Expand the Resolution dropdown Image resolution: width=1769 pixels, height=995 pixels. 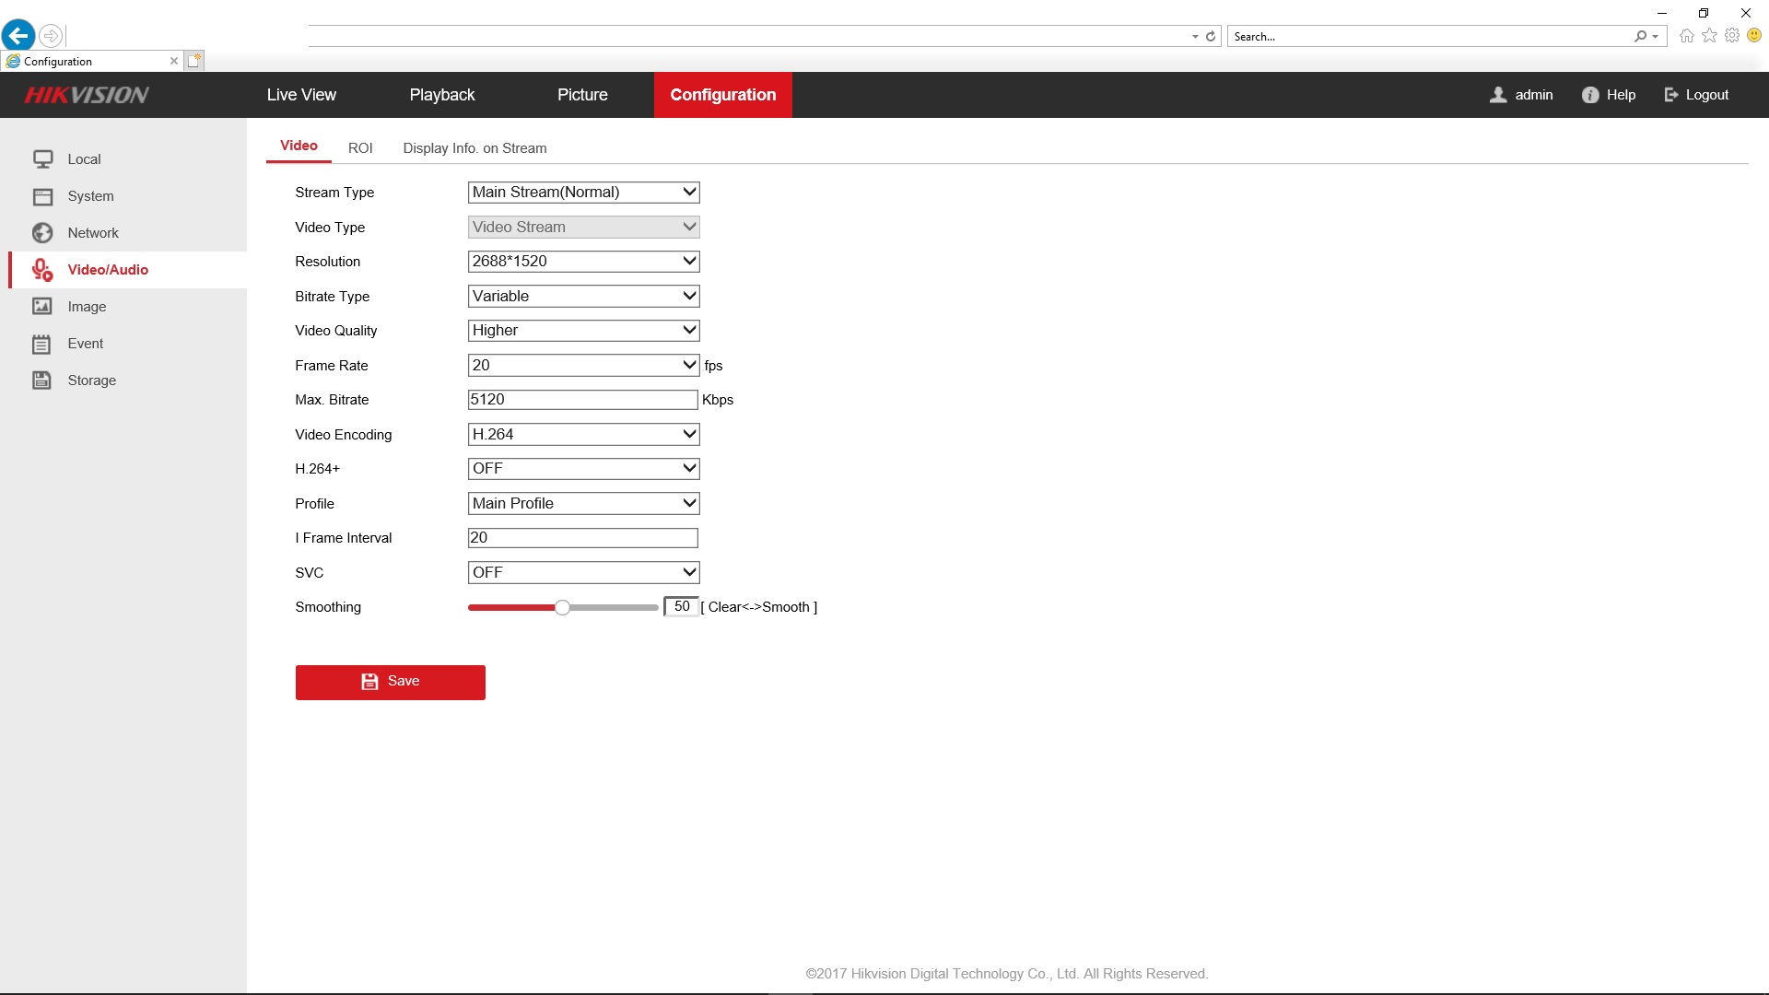point(583,262)
